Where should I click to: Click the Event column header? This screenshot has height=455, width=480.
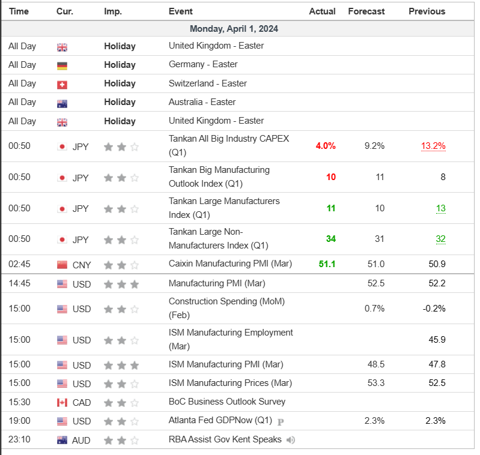(x=181, y=11)
